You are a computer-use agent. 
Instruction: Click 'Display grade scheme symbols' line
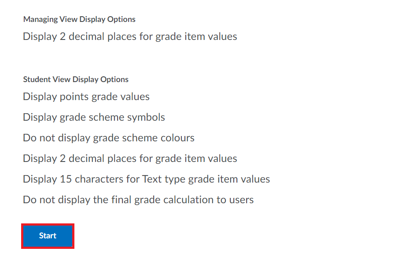click(x=94, y=117)
